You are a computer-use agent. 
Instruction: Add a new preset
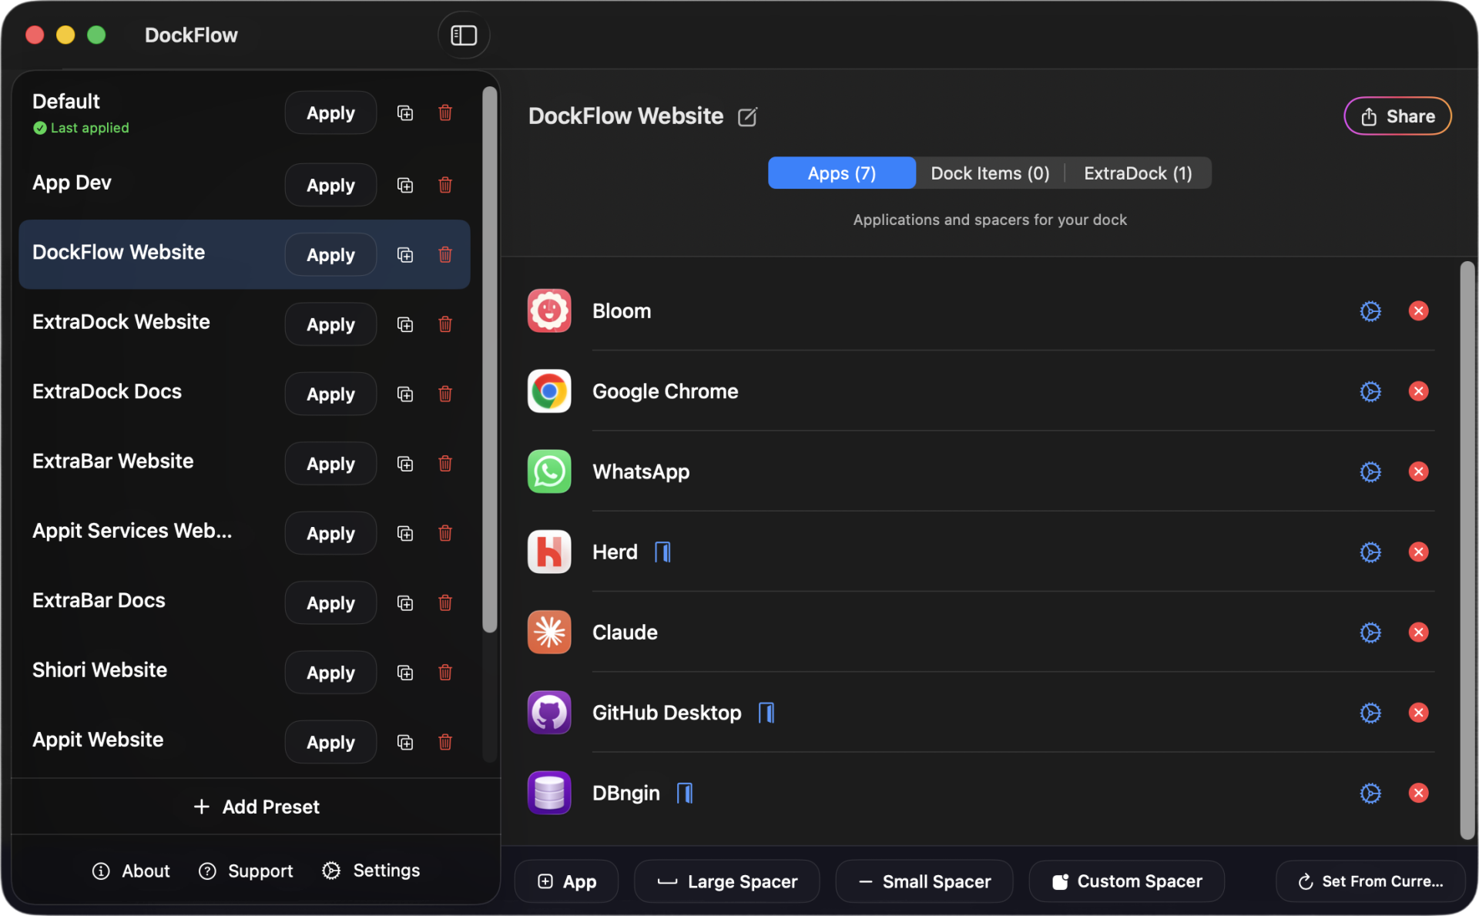[x=256, y=807]
